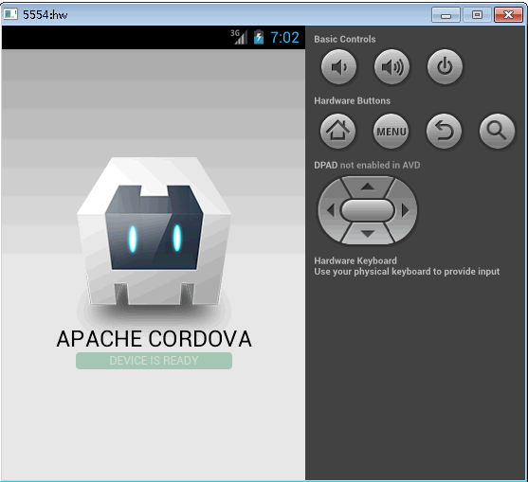The height and width of the screenshot is (482, 528).
Task: Close the 5554:hw emulator window
Action: [x=508, y=15]
